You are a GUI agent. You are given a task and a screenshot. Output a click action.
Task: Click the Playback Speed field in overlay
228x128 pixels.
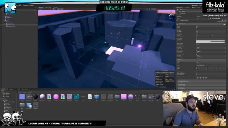click(x=170, y=75)
